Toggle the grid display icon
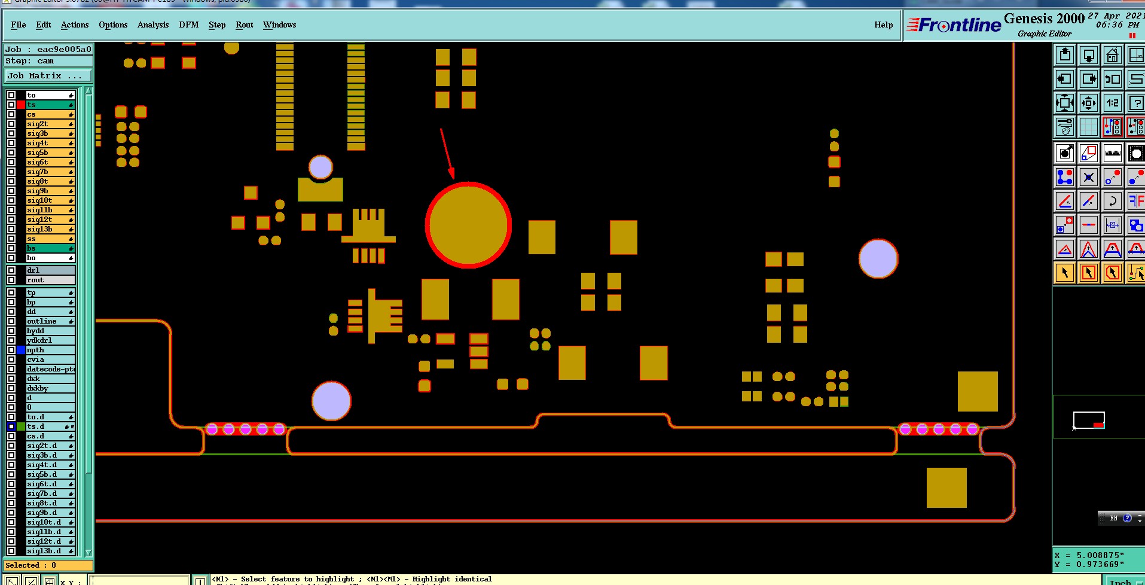 pyautogui.click(x=1089, y=127)
